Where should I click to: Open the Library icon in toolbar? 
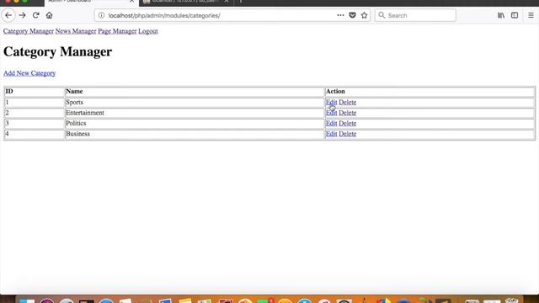click(x=501, y=15)
